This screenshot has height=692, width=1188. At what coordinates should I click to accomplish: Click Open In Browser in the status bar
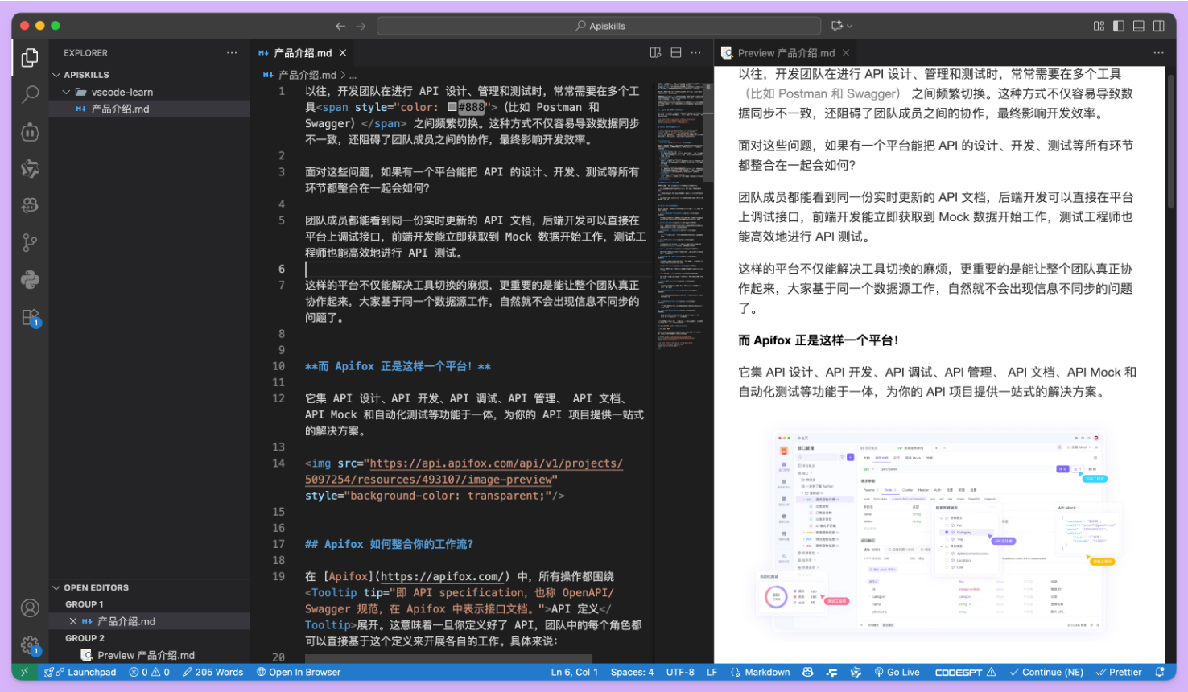click(299, 672)
